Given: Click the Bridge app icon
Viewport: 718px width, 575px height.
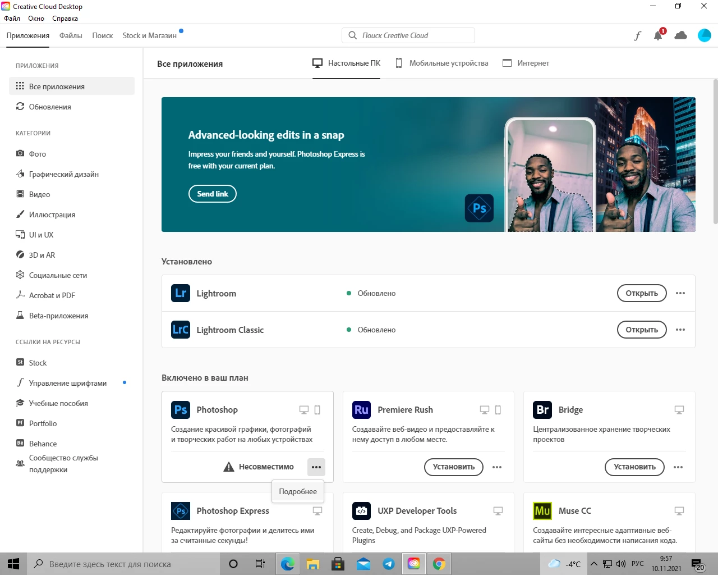Looking at the screenshot, I should coord(542,409).
